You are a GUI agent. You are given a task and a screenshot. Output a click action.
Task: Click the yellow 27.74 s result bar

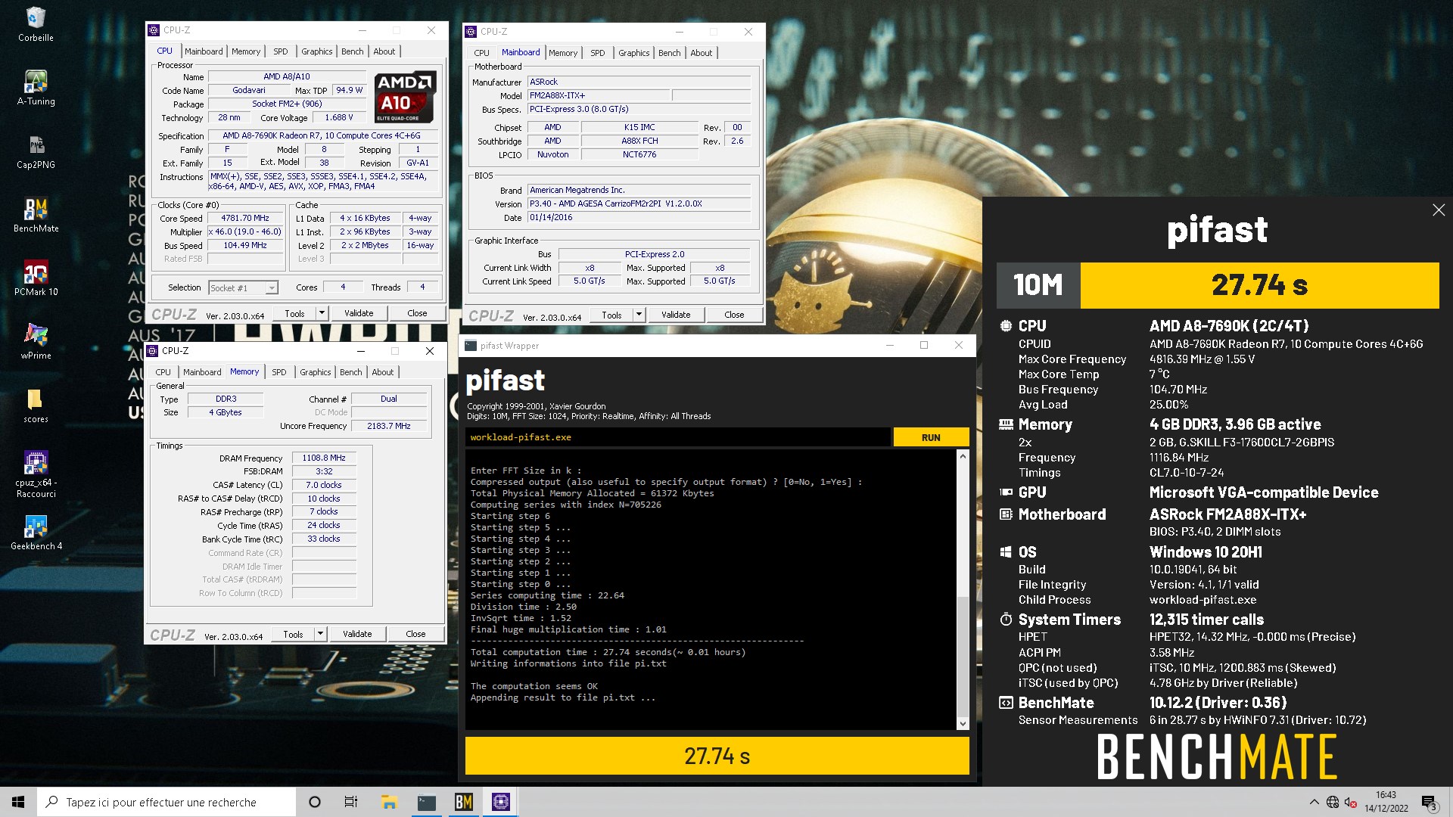pyautogui.click(x=717, y=756)
